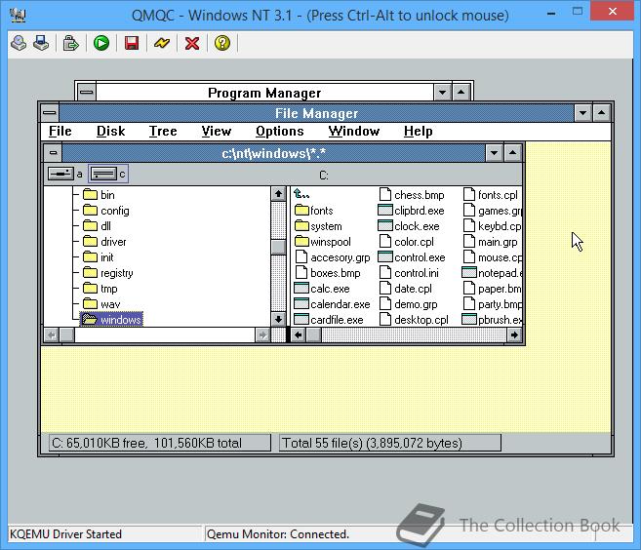Click the file list horizontal scrollbar thumb
Viewport: 641px width, 550px height.
coord(314,335)
